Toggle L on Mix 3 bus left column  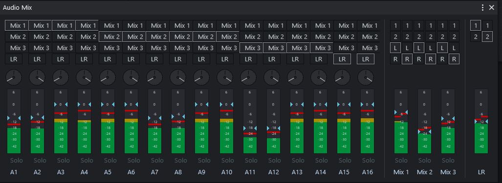coord(442,48)
